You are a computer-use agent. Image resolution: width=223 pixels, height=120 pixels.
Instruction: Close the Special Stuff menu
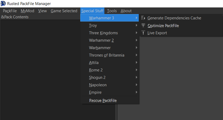[92, 11]
